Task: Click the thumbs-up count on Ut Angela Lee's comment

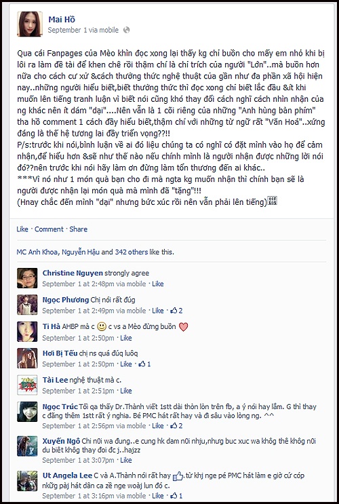Action: click(176, 495)
